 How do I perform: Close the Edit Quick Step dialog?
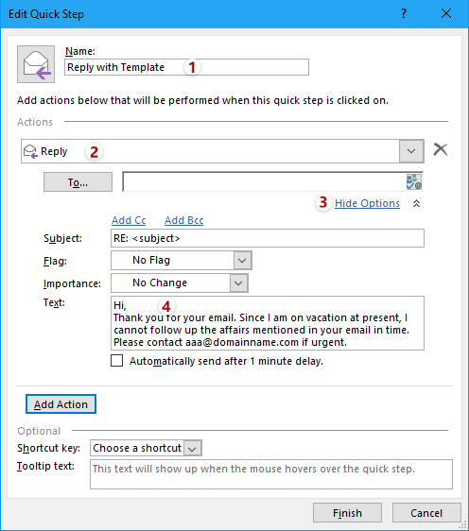(x=446, y=13)
